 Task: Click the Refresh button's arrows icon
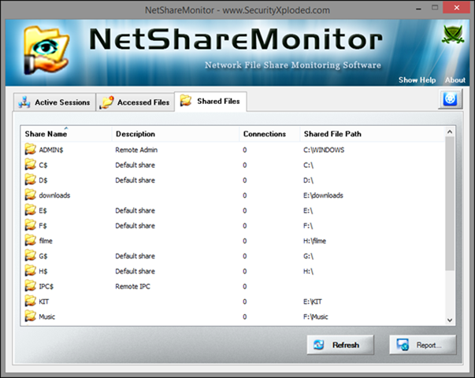319,345
